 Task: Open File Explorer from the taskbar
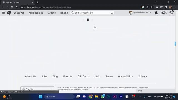click(x=97, y=97)
